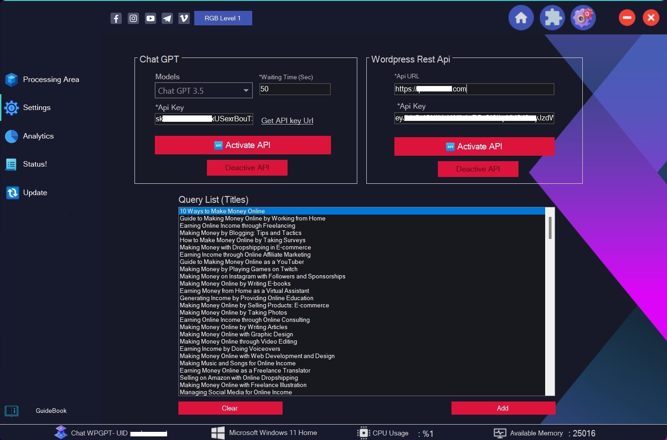Click the Windows logo in status bar
Screen dimensions: 667x440
pyautogui.click(x=218, y=433)
